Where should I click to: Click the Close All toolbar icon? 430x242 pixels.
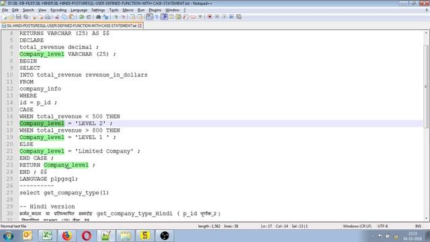click(41, 17)
